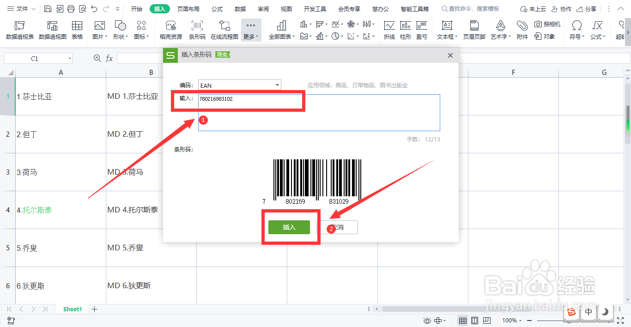The image size is (631, 327).
Task: Open the Name Box C1 dropdown
Action: point(70,59)
